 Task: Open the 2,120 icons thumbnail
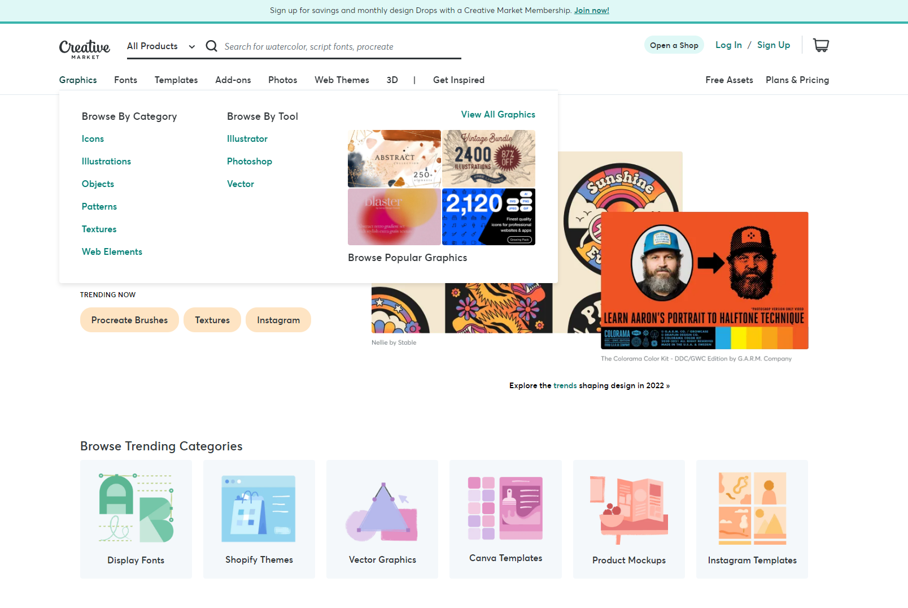tap(488, 217)
